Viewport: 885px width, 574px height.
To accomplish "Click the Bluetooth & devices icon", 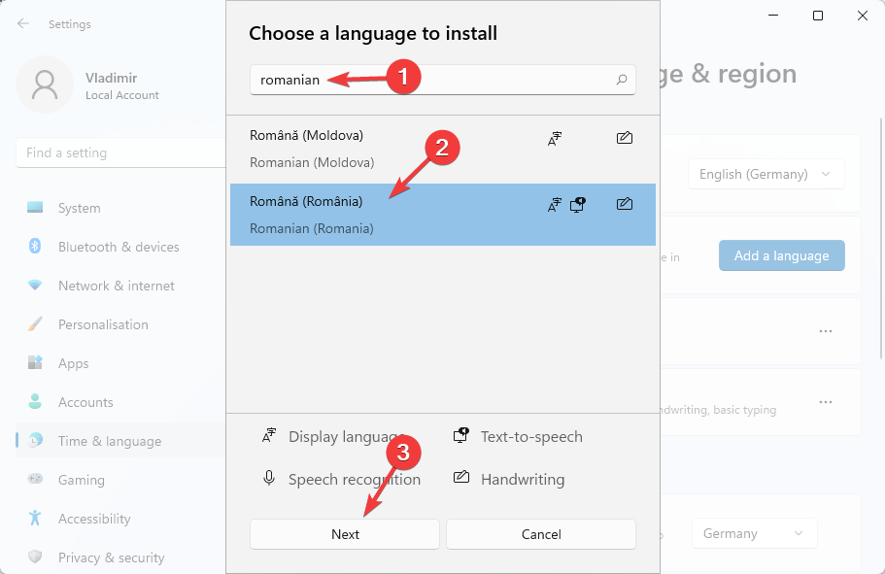I will coord(35,247).
